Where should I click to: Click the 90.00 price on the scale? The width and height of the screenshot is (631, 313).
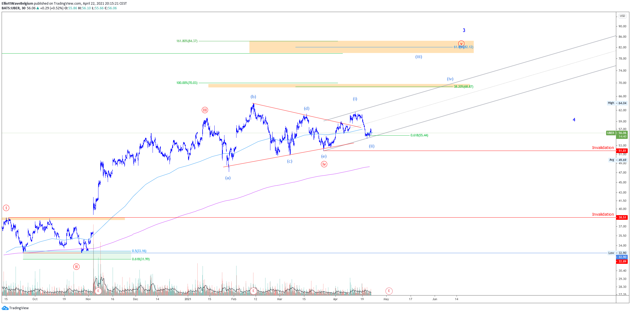tap(623, 27)
